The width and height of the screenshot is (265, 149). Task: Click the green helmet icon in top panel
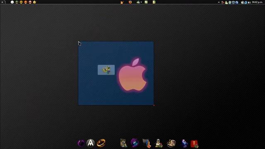coord(17,2)
